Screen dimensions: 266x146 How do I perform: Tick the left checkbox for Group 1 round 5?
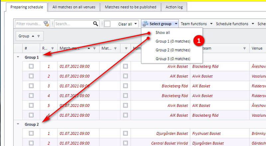(x=31, y=105)
